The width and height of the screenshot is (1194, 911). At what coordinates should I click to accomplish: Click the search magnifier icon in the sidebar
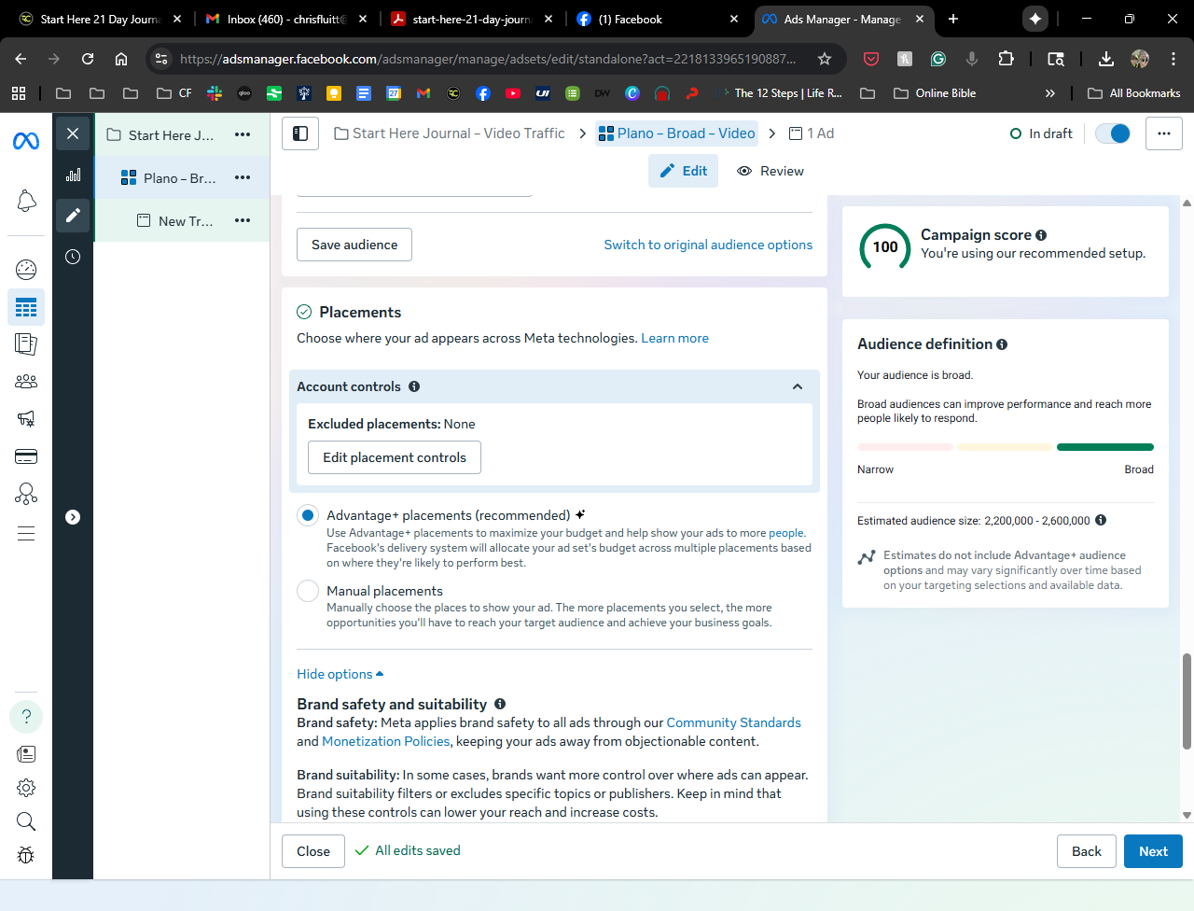(x=26, y=821)
